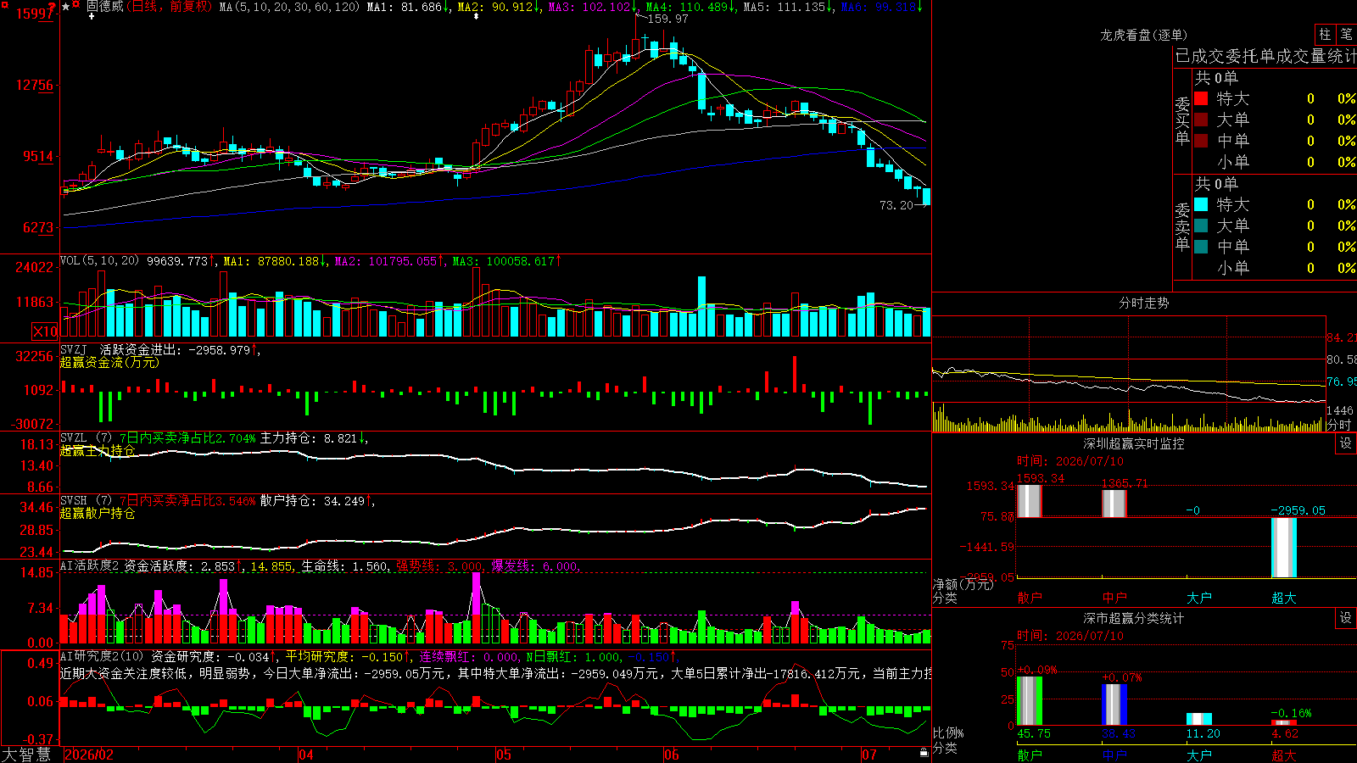Viewport: 1357px width, 763px height.
Task: Click the white star favorite icon
Action: click(x=66, y=7)
